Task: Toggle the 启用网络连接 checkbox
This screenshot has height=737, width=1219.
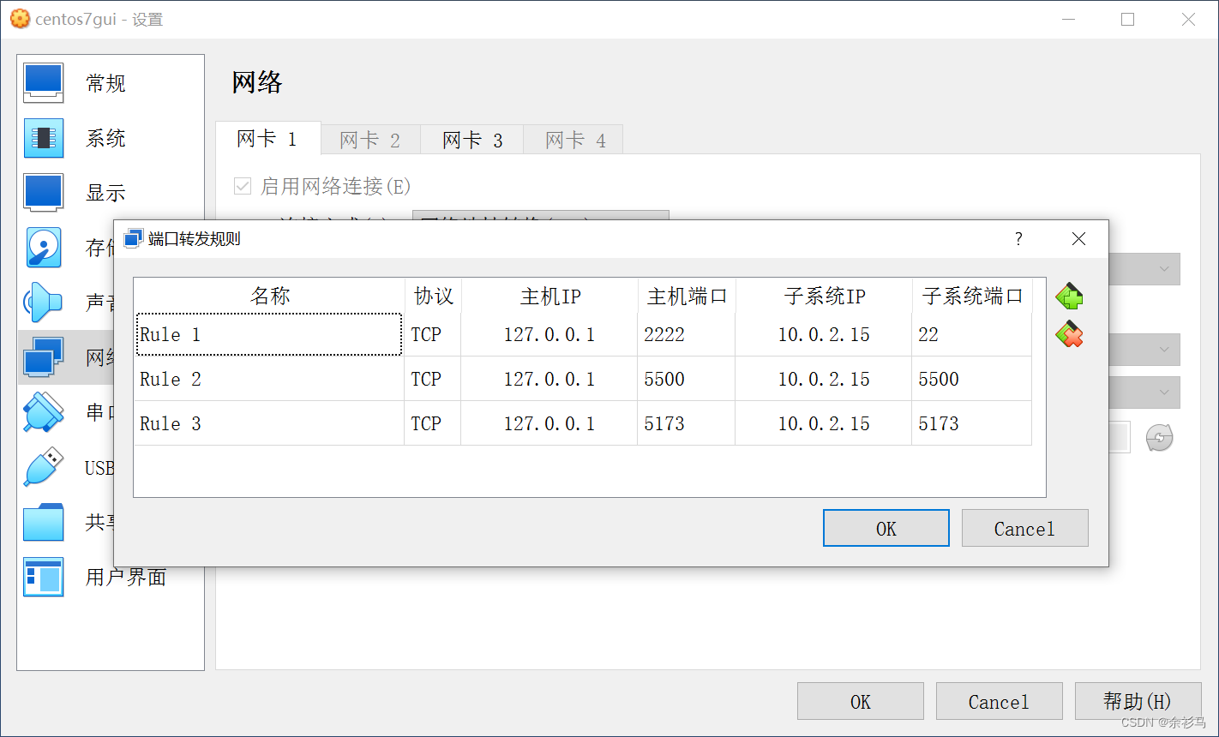Action: pos(243,186)
